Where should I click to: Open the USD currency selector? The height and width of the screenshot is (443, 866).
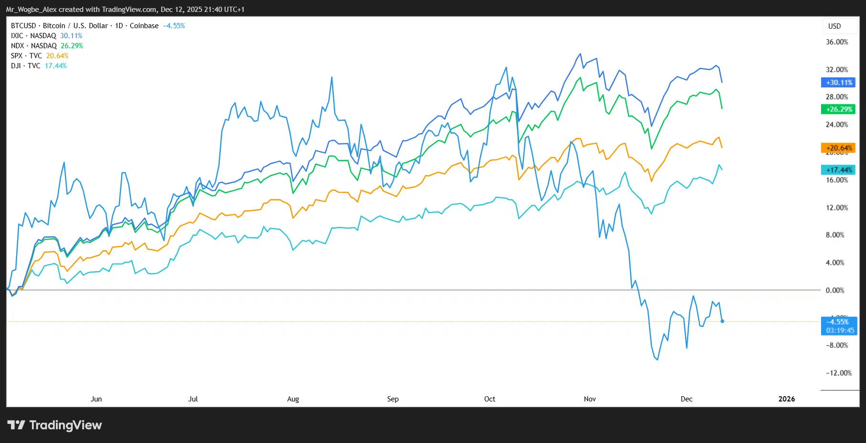click(x=834, y=26)
